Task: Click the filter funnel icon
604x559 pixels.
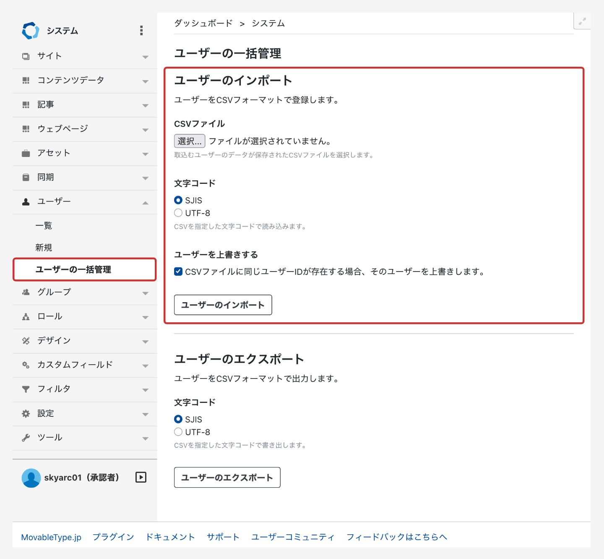Action: pos(26,389)
